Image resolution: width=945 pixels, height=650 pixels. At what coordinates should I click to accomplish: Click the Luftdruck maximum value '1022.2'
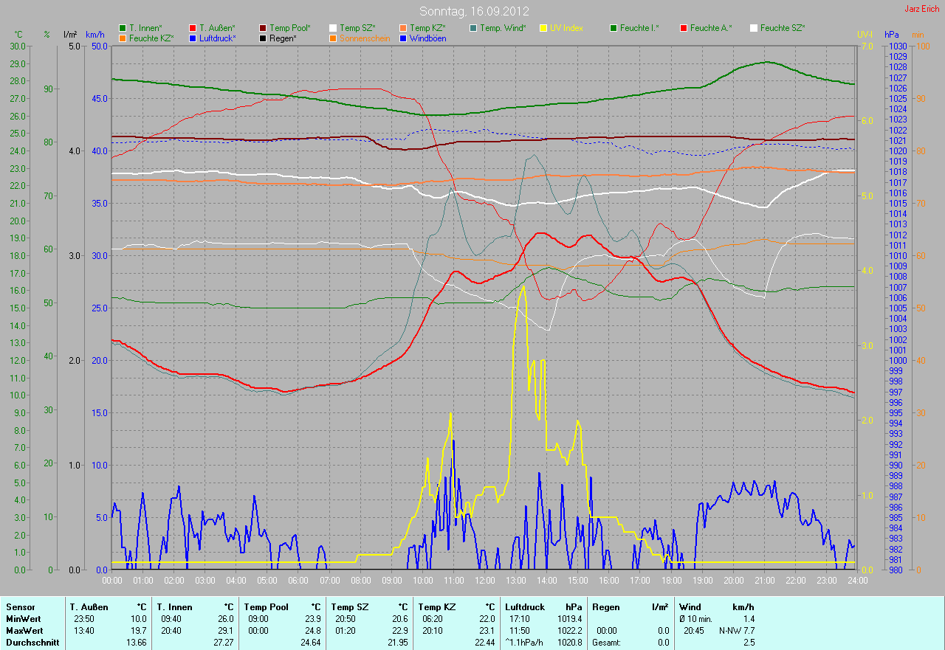(x=568, y=631)
